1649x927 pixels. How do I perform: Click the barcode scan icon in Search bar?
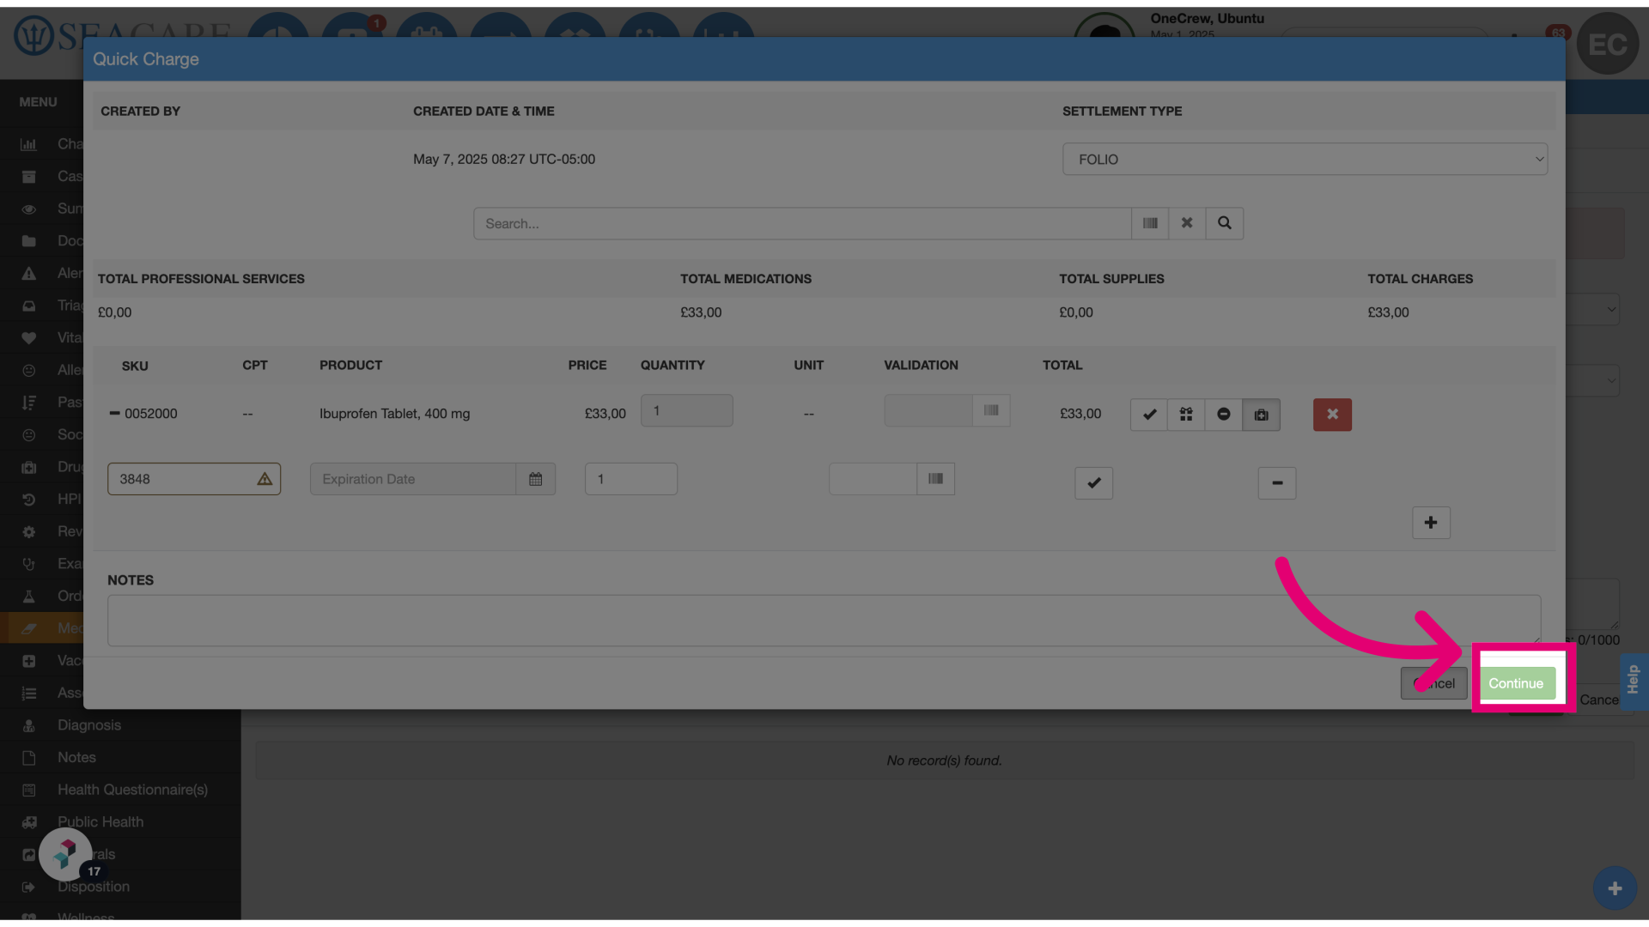coord(1150,223)
